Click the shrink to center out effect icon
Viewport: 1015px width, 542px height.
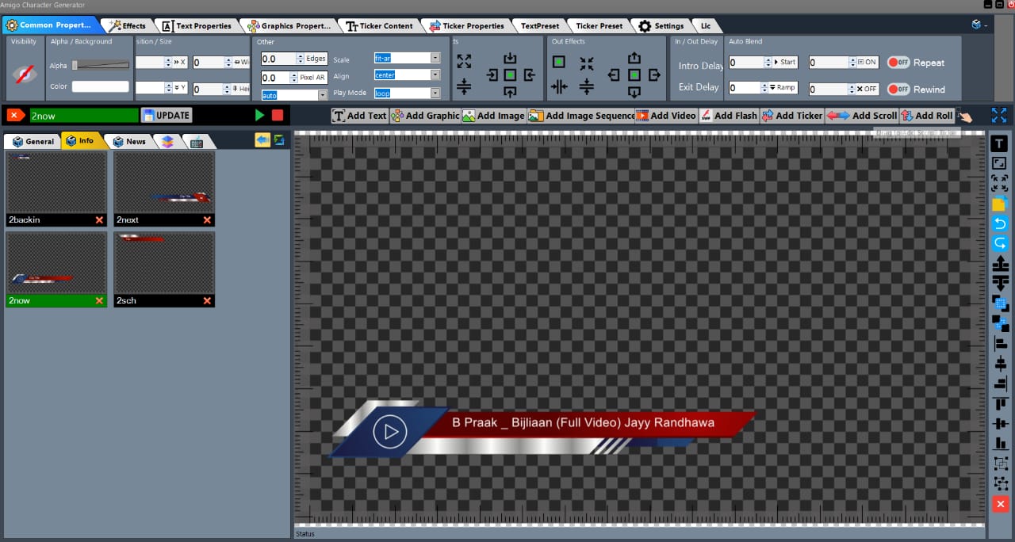[x=587, y=63]
